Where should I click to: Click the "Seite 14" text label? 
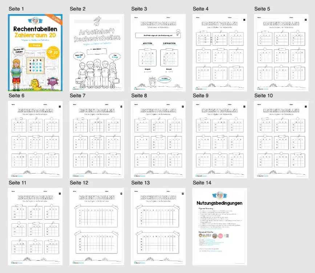tap(202, 183)
